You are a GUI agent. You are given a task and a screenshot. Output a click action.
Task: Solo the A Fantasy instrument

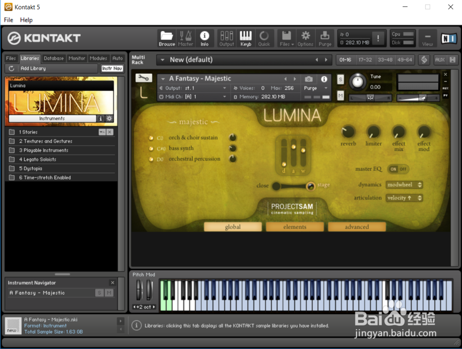point(340,79)
